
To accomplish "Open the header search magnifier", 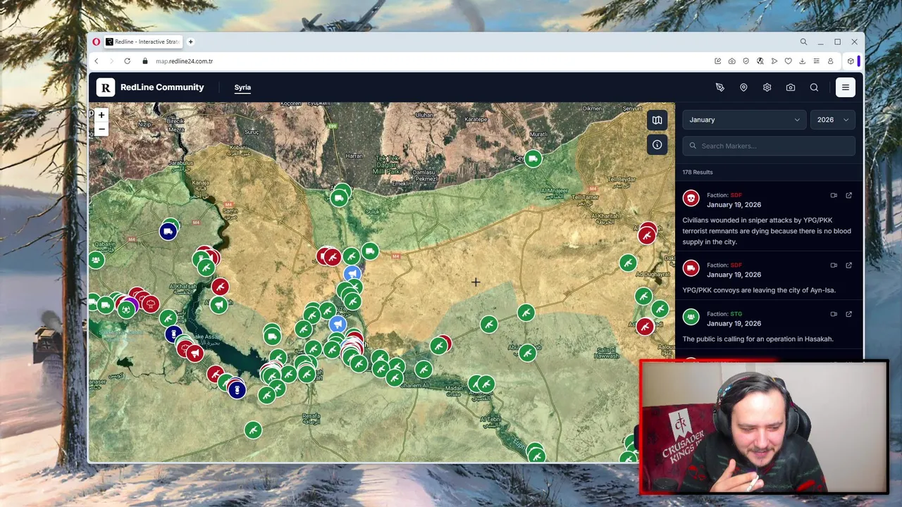I will 814,87.
